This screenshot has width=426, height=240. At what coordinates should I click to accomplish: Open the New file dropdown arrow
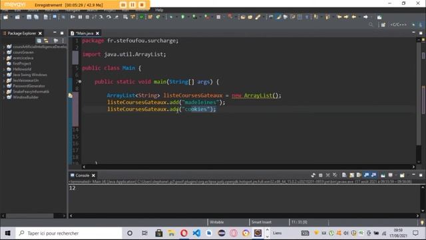(x=11, y=17)
